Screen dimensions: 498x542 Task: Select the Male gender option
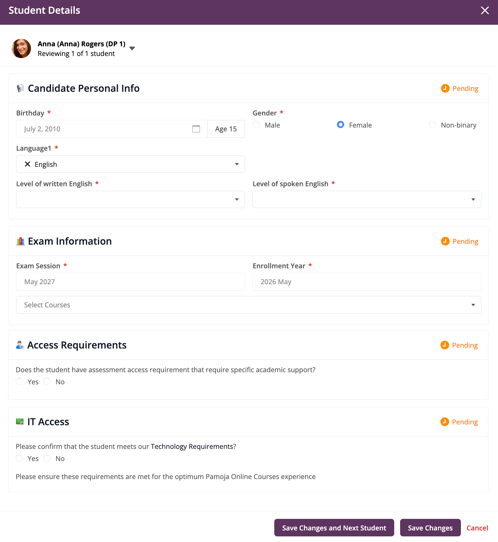256,125
